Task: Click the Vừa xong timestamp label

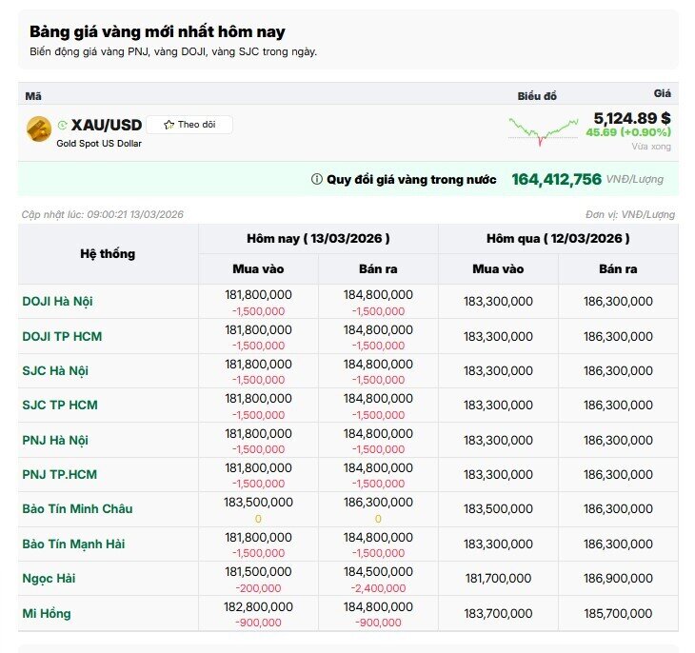Action: tap(651, 147)
